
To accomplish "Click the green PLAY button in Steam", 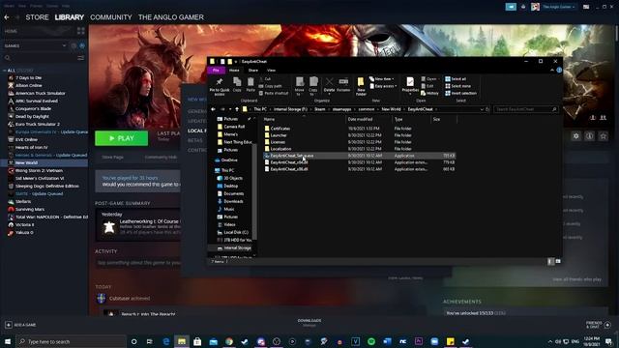I will [x=122, y=138].
